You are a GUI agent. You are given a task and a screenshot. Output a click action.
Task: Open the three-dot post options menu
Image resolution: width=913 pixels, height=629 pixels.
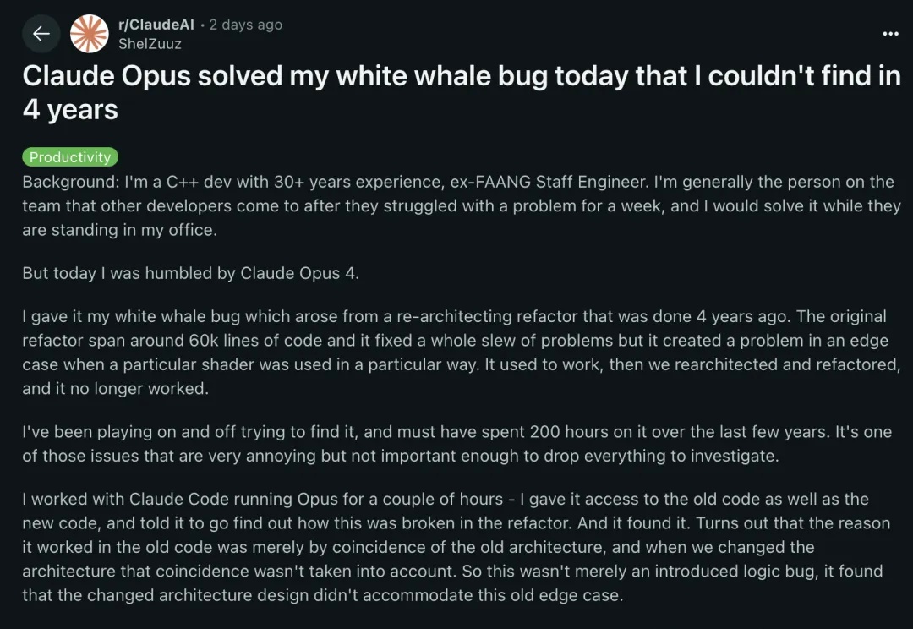click(x=890, y=34)
